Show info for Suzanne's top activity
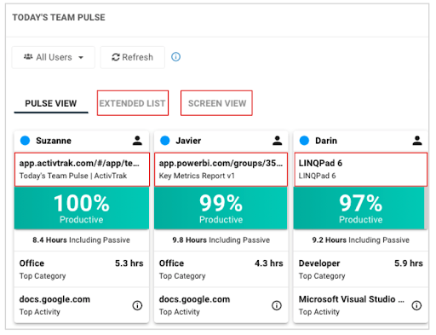 137,305
